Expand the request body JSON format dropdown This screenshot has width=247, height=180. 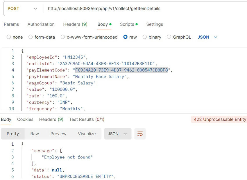click(x=207, y=37)
